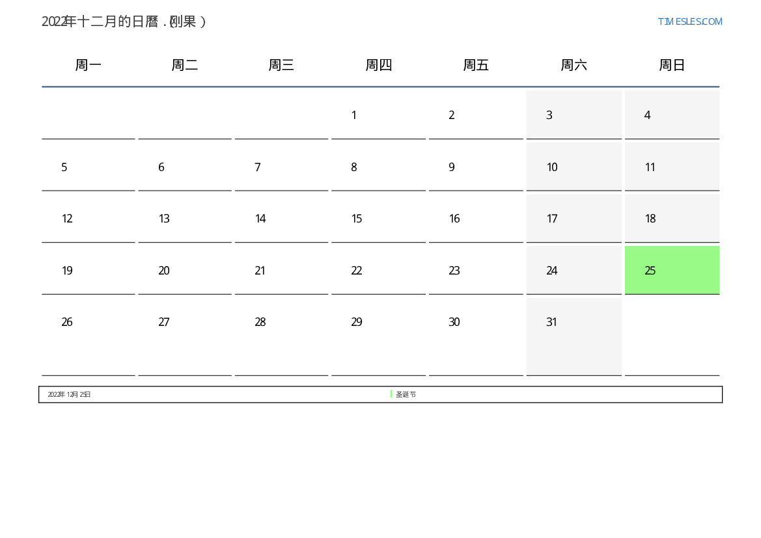Select date 31 on Saturday

point(552,322)
